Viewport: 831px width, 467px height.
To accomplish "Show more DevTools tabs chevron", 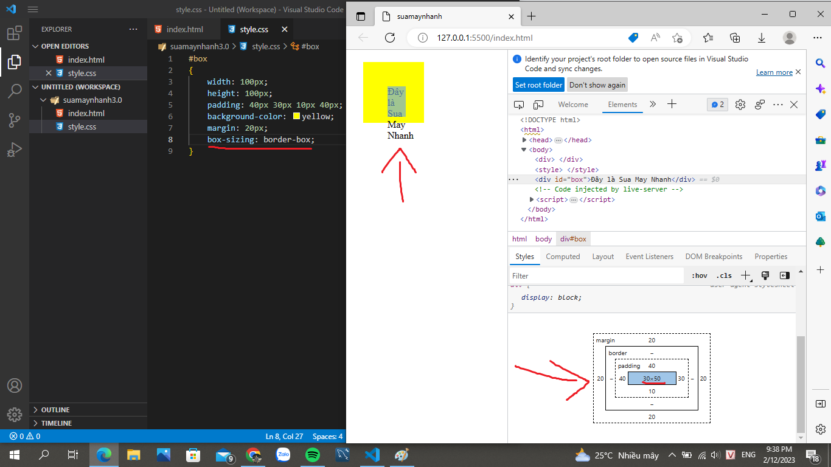I will [x=653, y=105].
